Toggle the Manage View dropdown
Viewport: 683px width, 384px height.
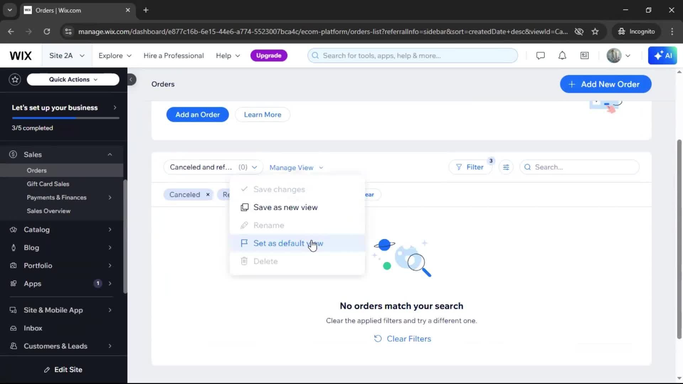tap(296, 167)
